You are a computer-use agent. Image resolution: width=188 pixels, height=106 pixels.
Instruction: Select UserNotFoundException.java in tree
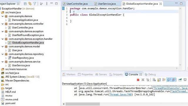pyautogui.click(x=28, y=35)
